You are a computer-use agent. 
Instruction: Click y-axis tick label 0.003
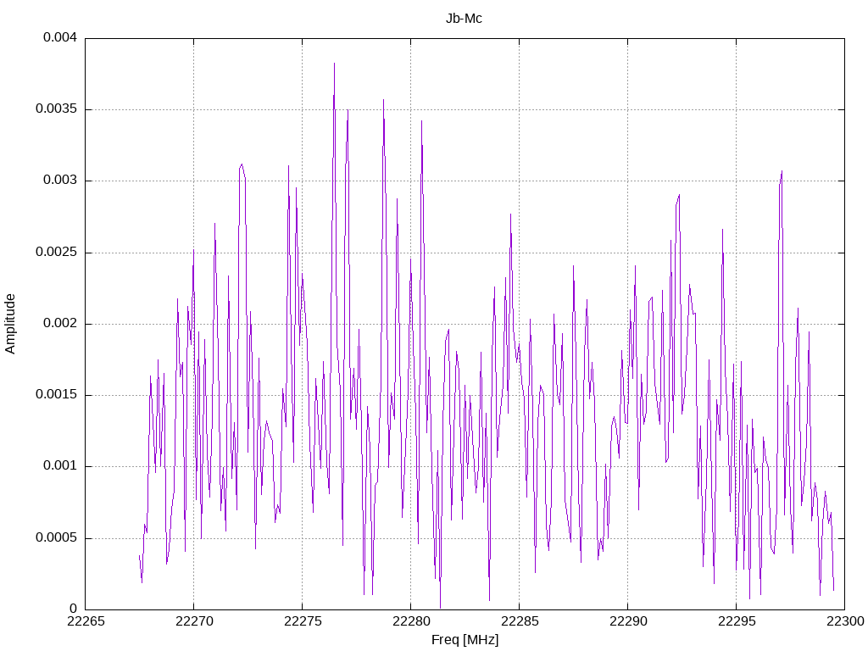[60, 181]
